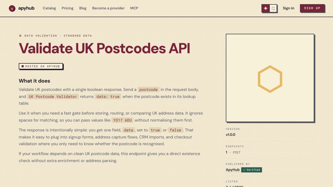This screenshot has height=187, width=333.
Task: Select Become a provider in navbar
Action: coord(108,8)
